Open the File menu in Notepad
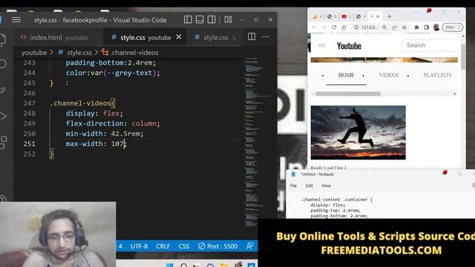The width and height of the screenshot is (475, 267). (x=293, y=185)
